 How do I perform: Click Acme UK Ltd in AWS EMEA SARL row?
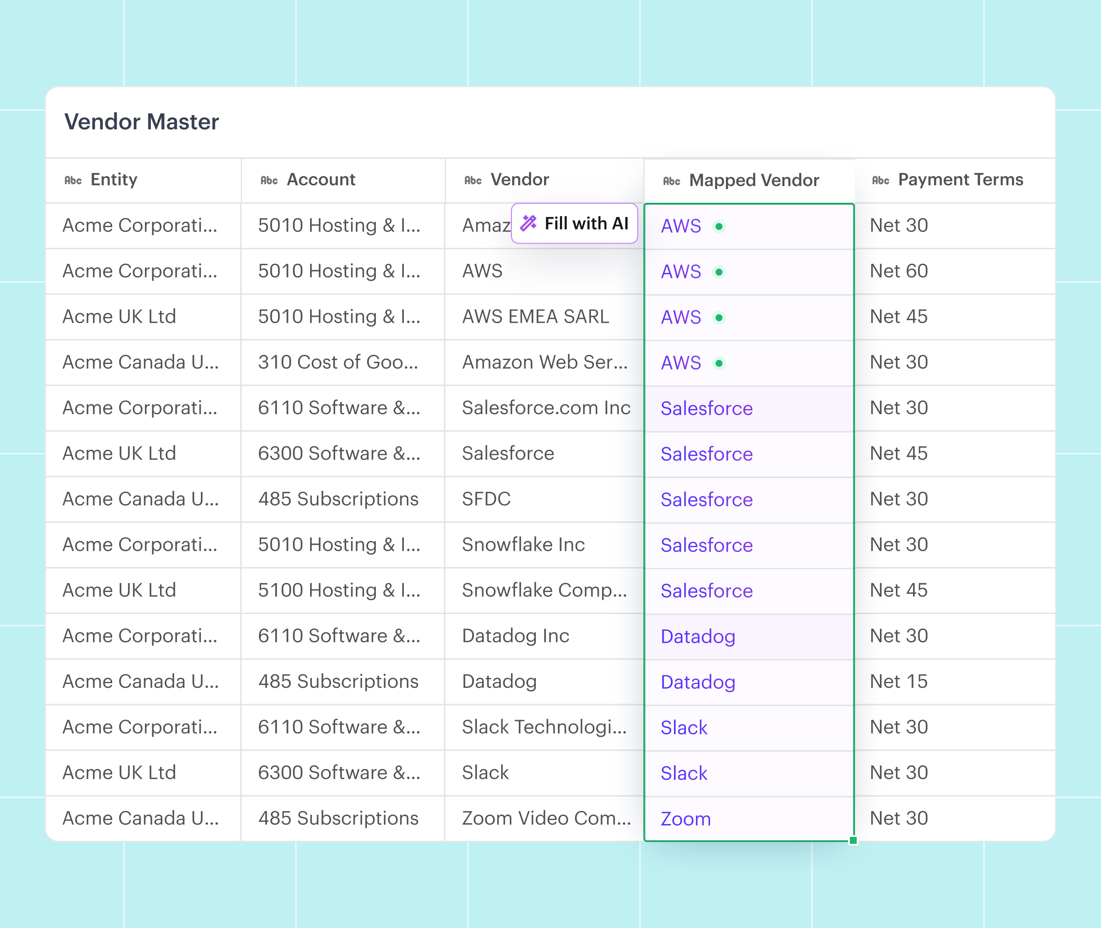pyautogui.click(x=143, y=317)
